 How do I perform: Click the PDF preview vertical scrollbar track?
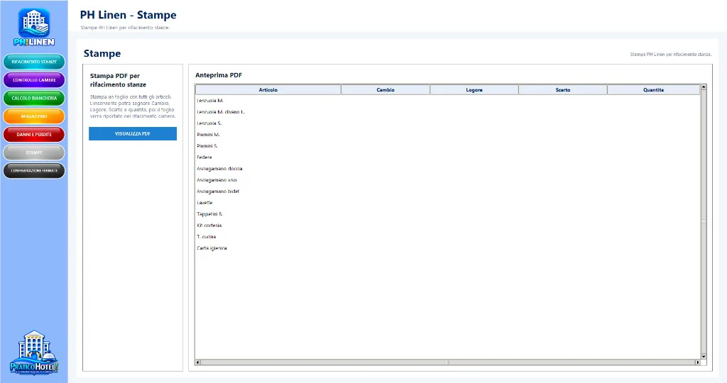click(704, 222)
